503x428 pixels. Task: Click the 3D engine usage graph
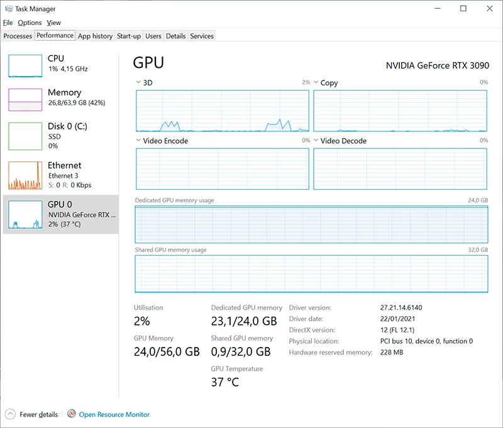point(223,111)
